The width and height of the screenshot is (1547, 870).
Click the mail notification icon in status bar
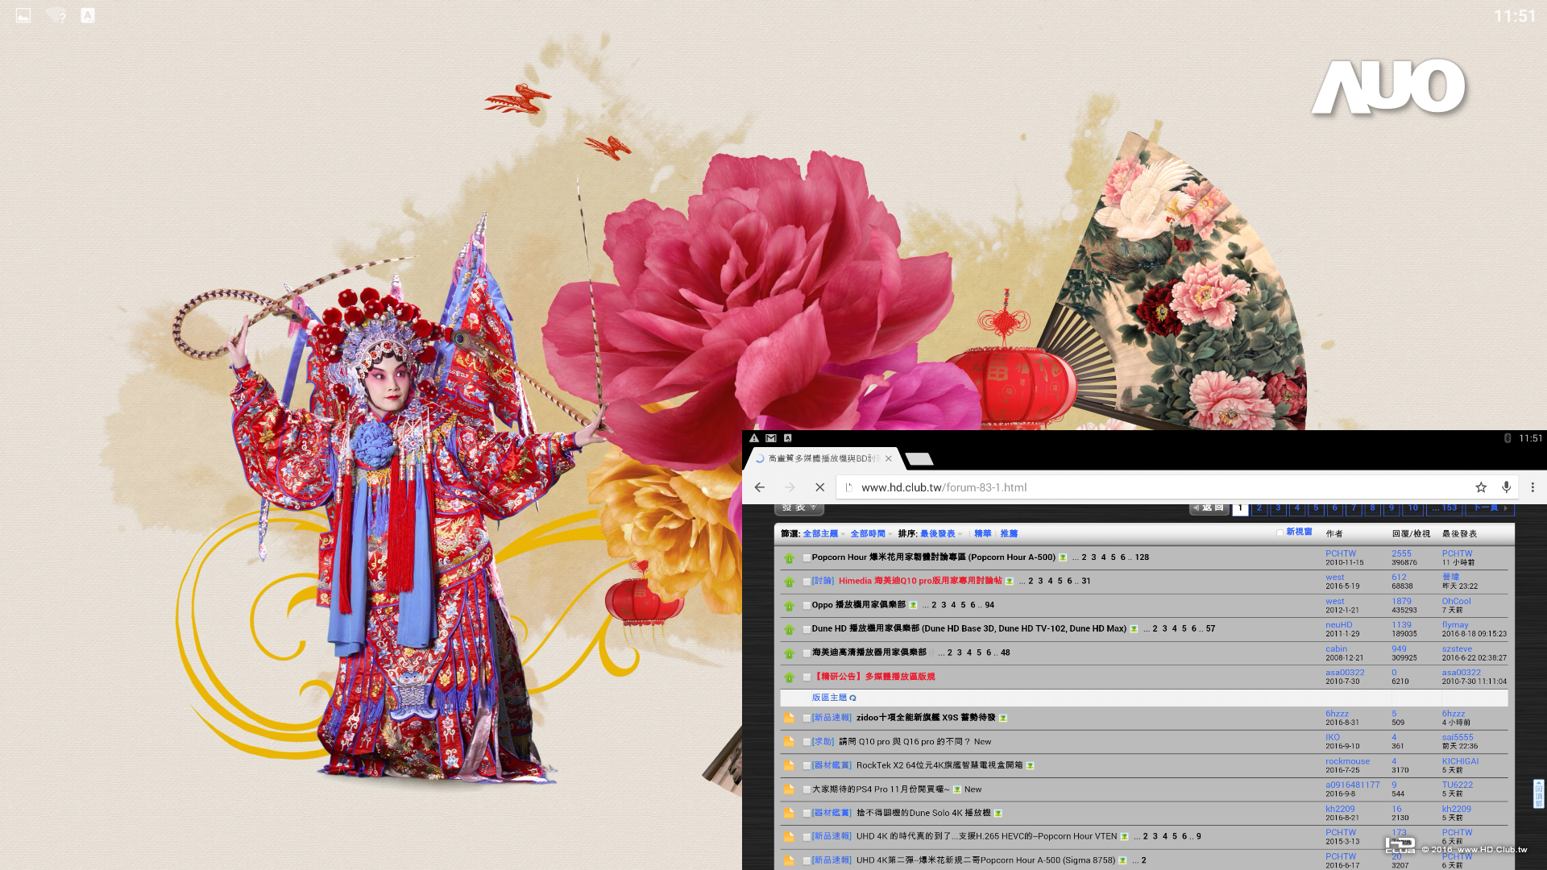[771, 438]
